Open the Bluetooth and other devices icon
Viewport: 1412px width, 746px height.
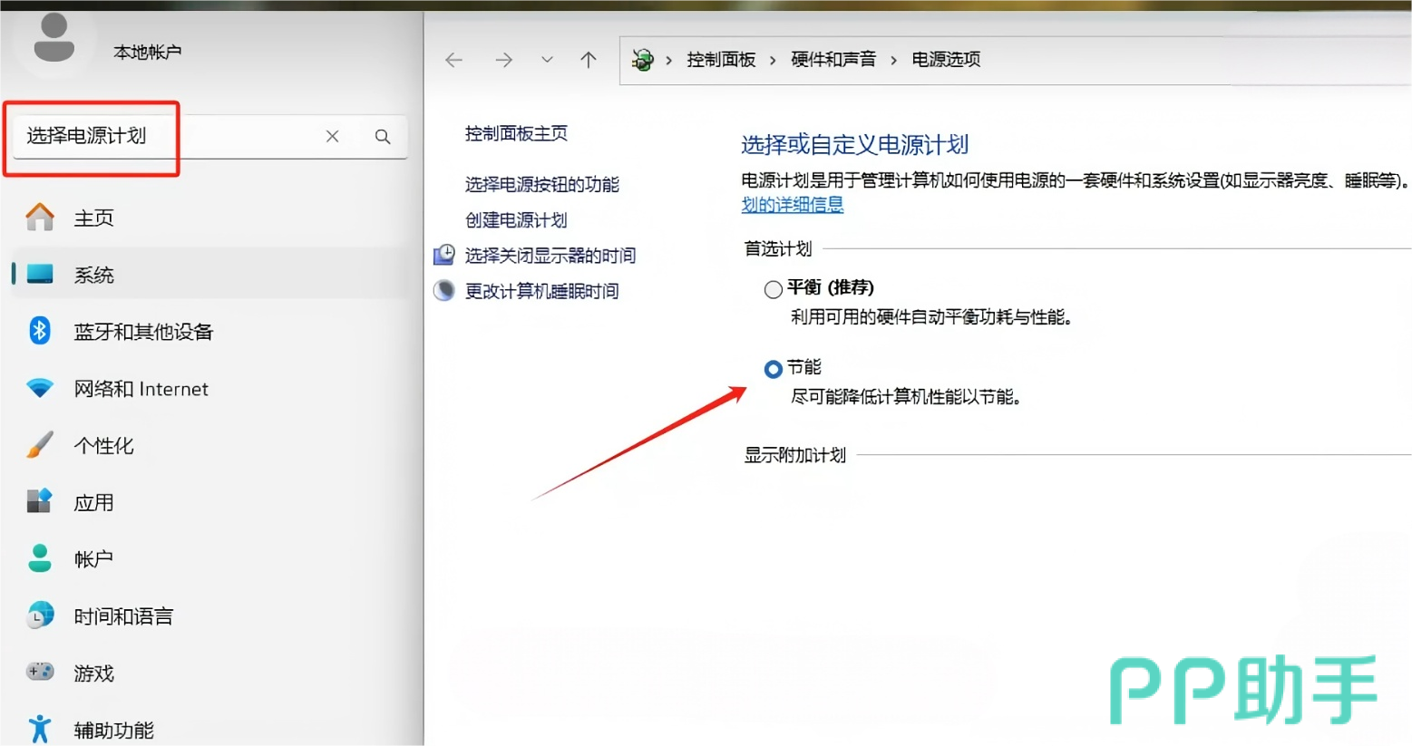click(x=40, y=331)
